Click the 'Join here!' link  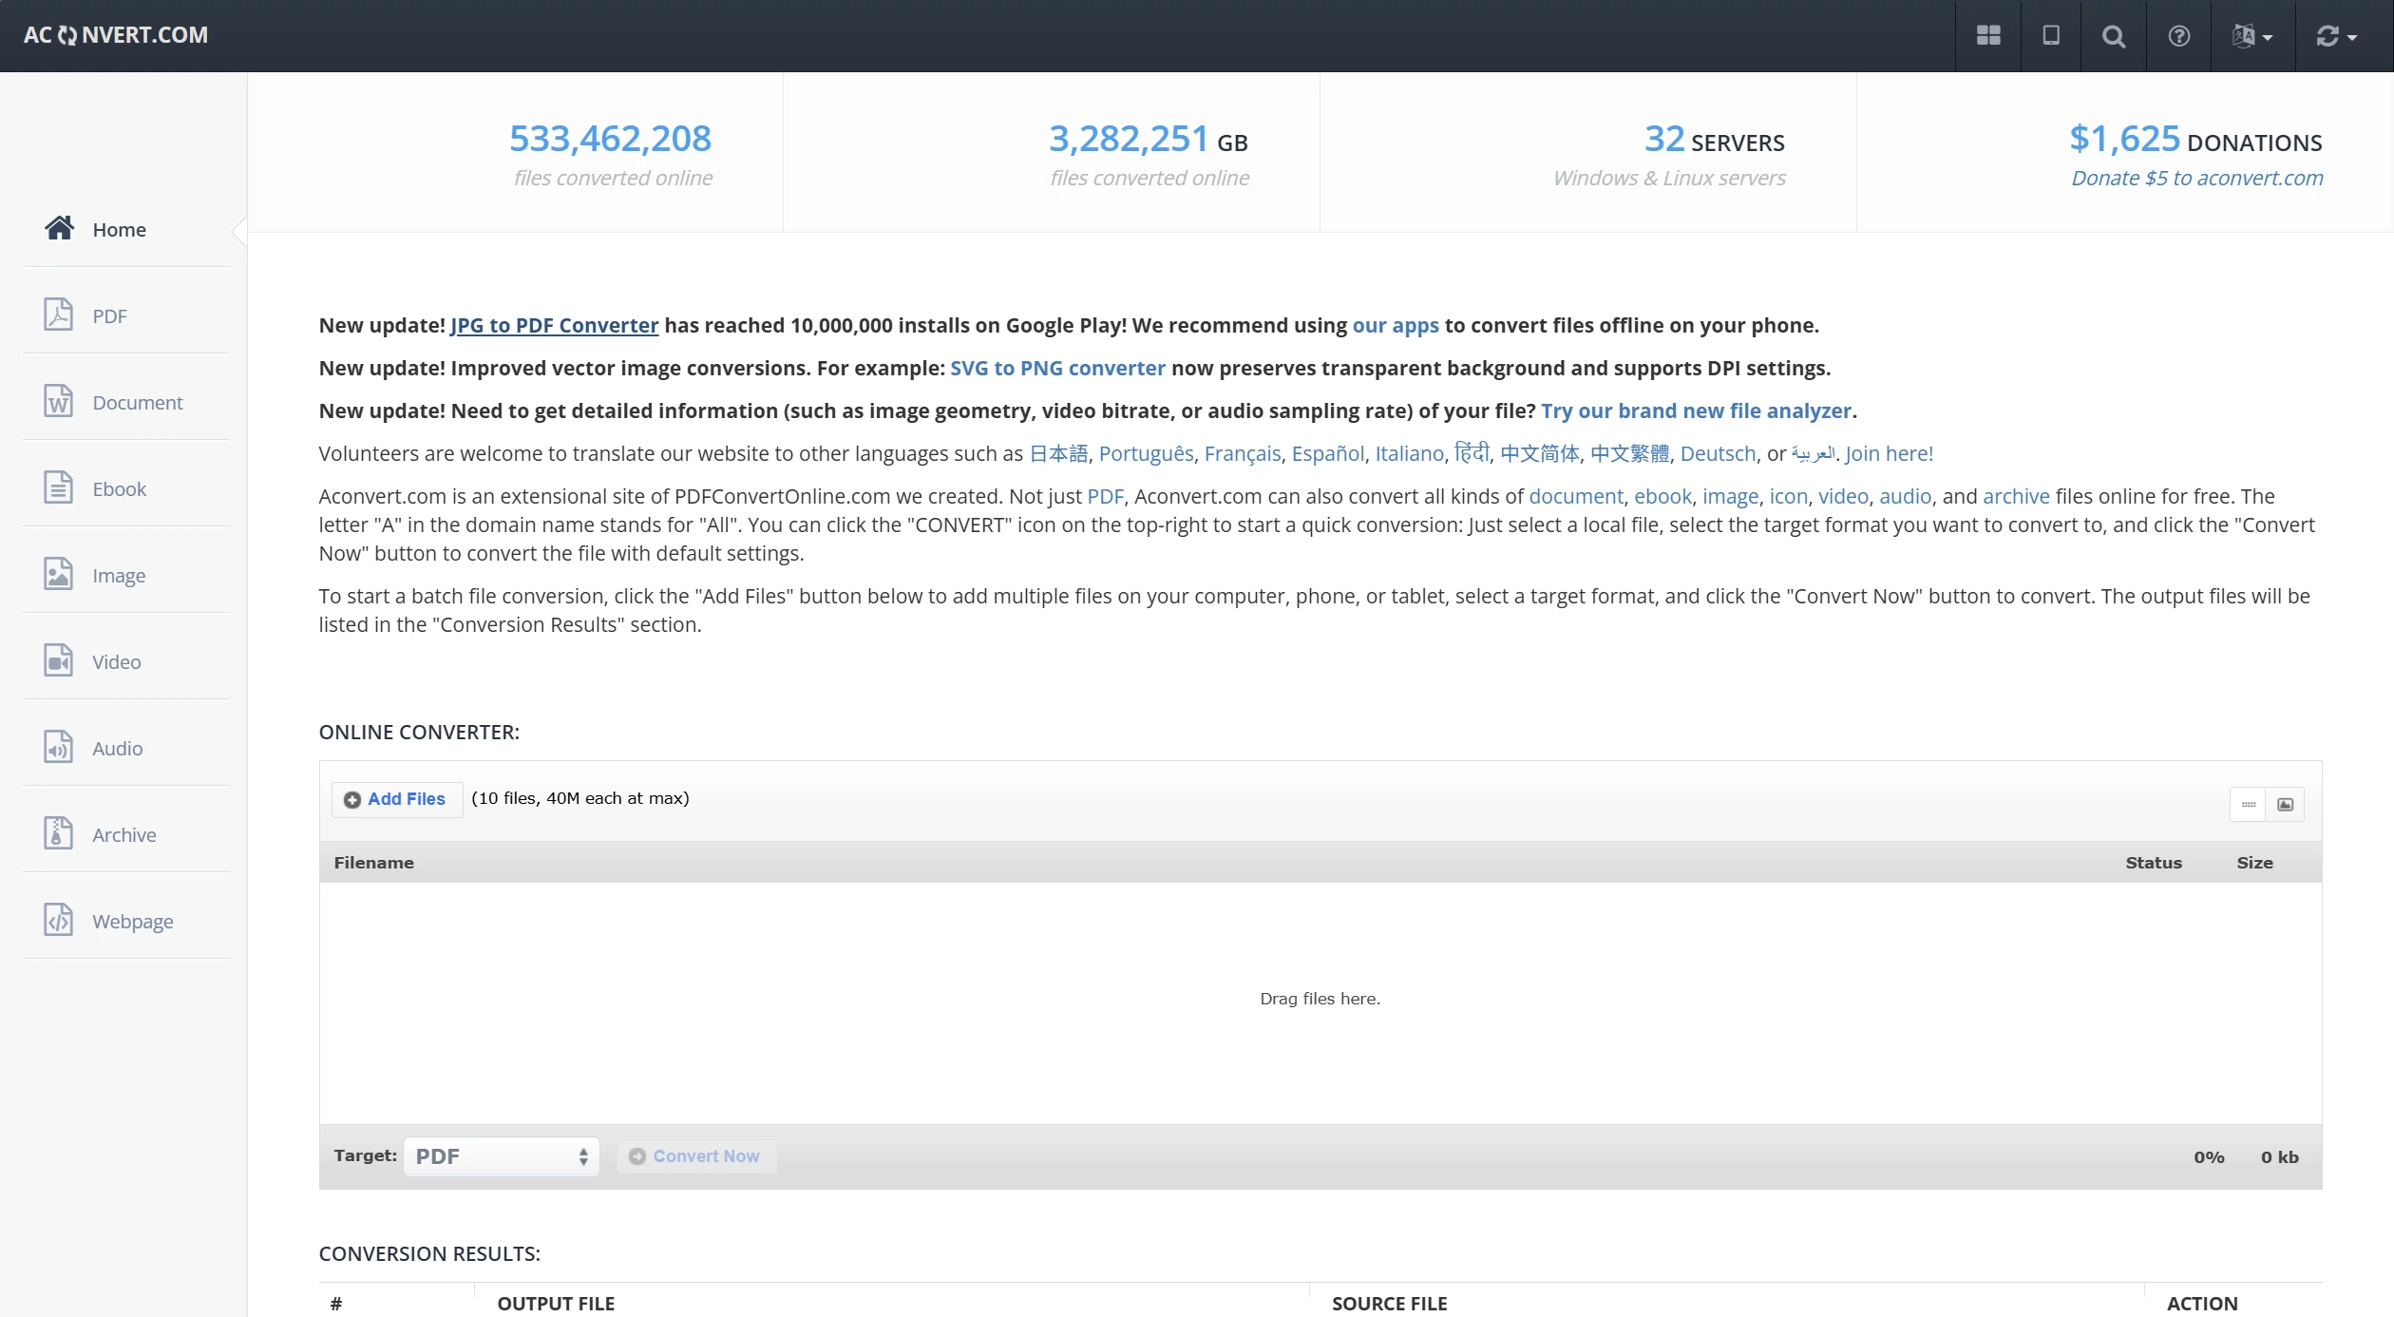click(x=1890, y=454)
